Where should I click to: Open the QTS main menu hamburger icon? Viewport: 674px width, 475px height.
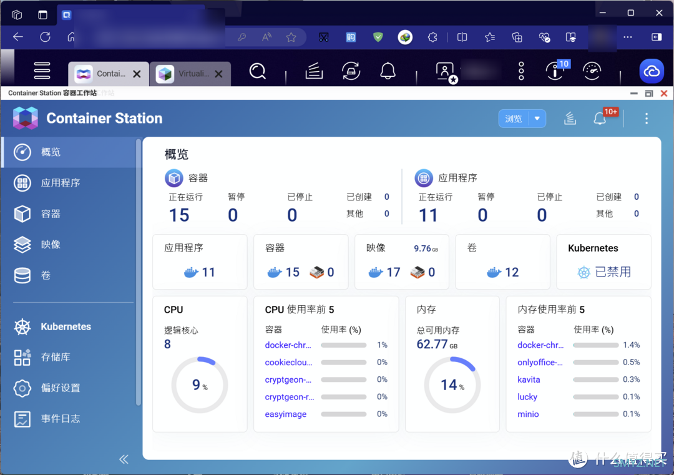(42, 71)
